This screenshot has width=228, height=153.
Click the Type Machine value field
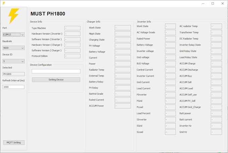72,28
